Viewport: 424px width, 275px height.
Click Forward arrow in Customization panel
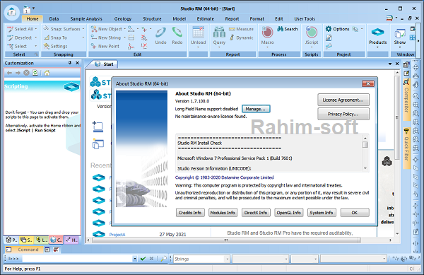click(x=18, y=73)
